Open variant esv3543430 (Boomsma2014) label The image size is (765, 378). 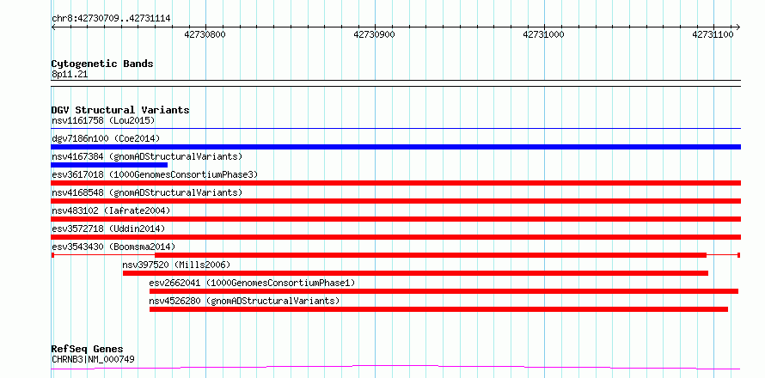coord(113,247)
